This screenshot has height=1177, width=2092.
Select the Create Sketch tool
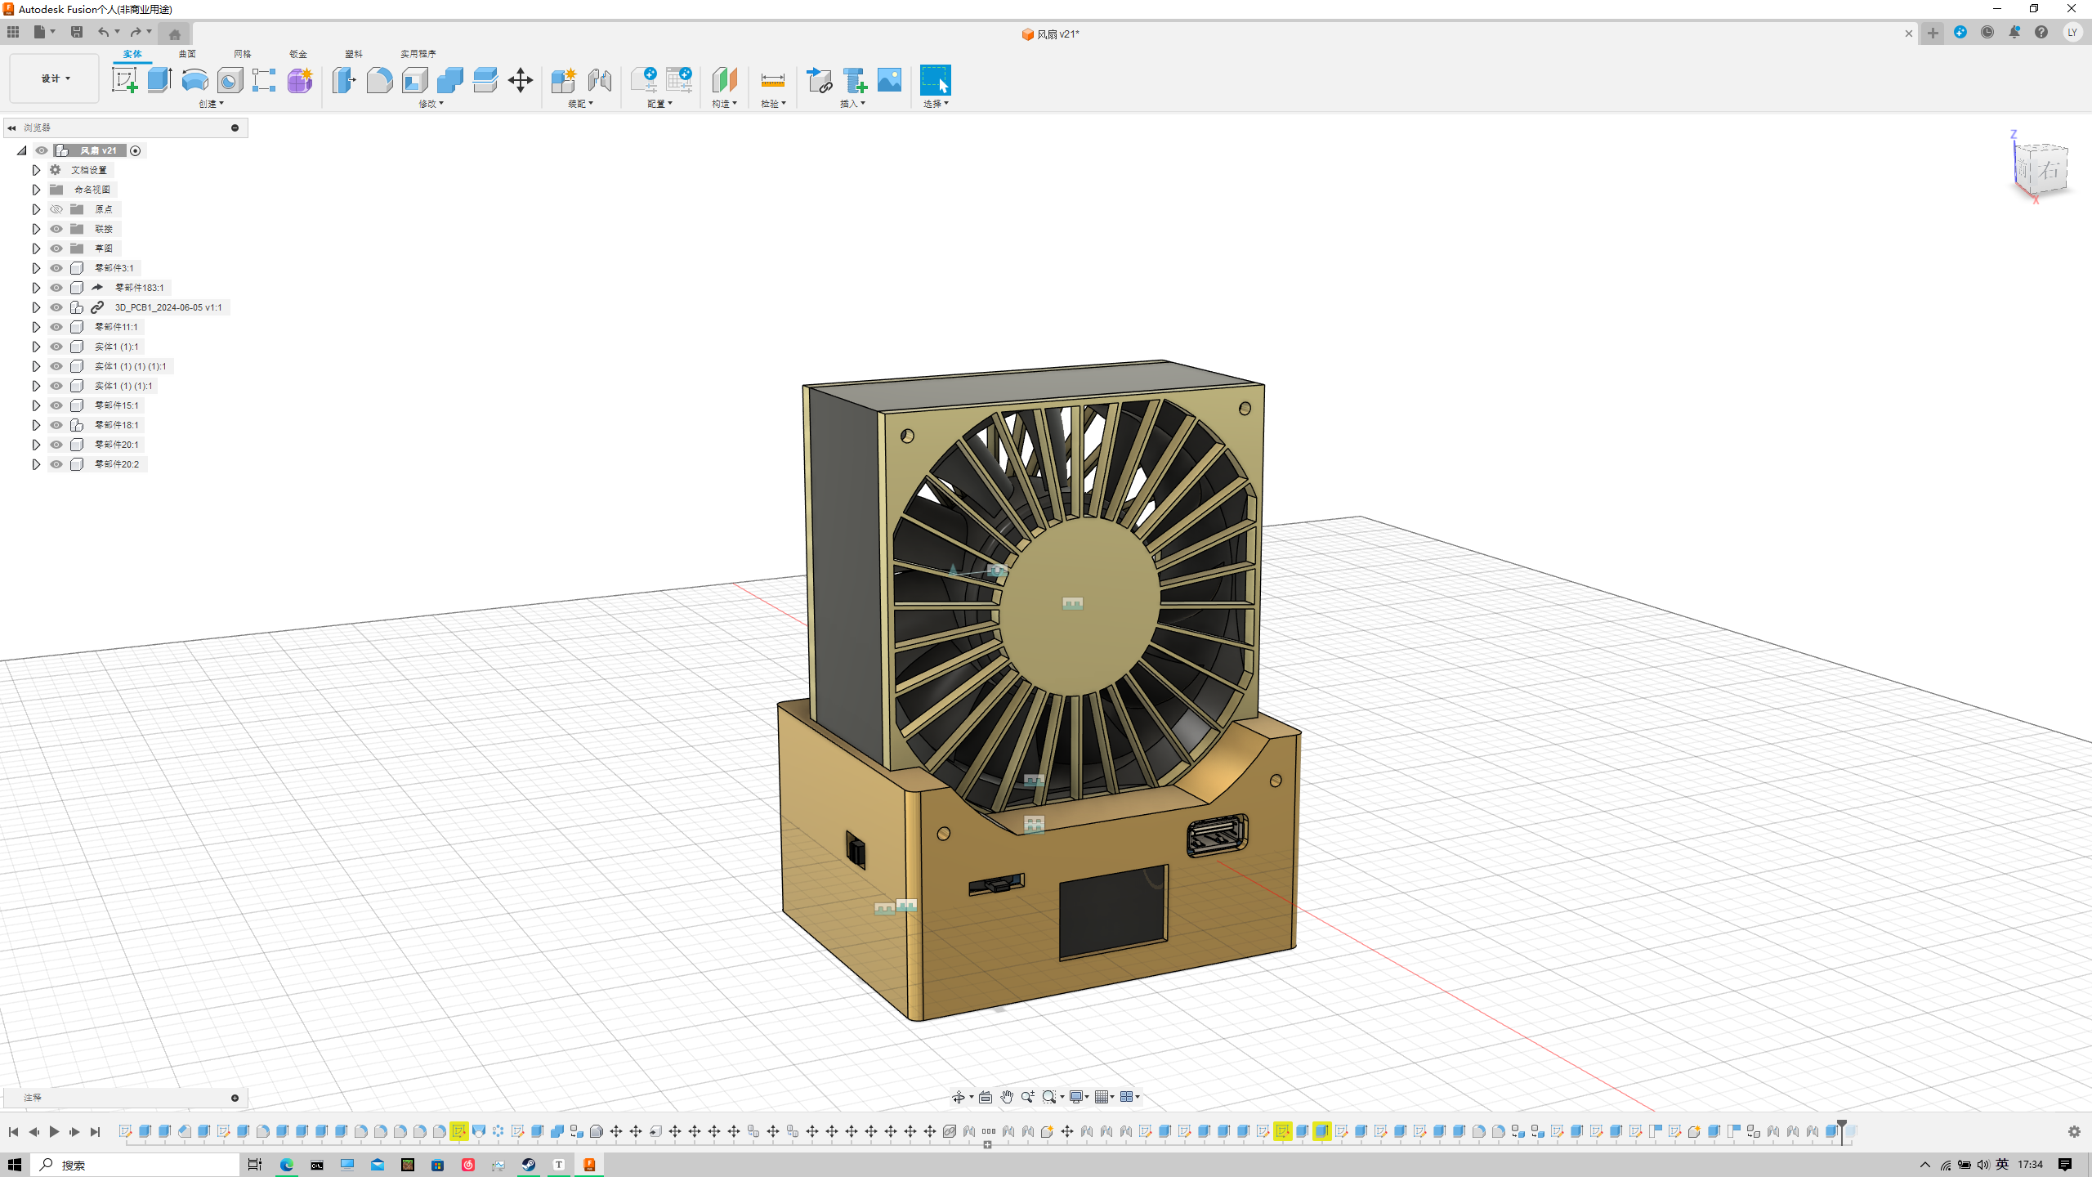click(124, 80)
